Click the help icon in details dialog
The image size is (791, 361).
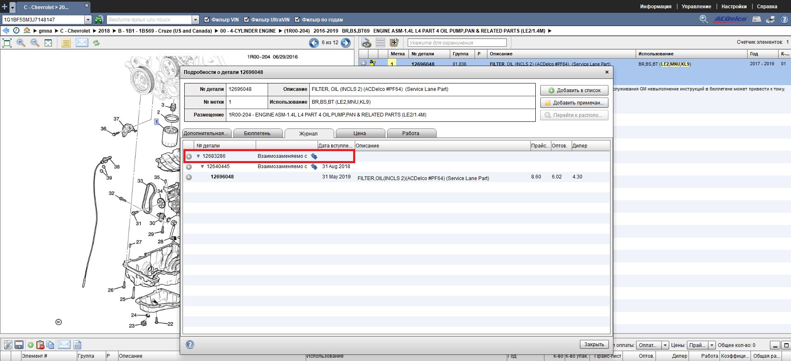190,344
